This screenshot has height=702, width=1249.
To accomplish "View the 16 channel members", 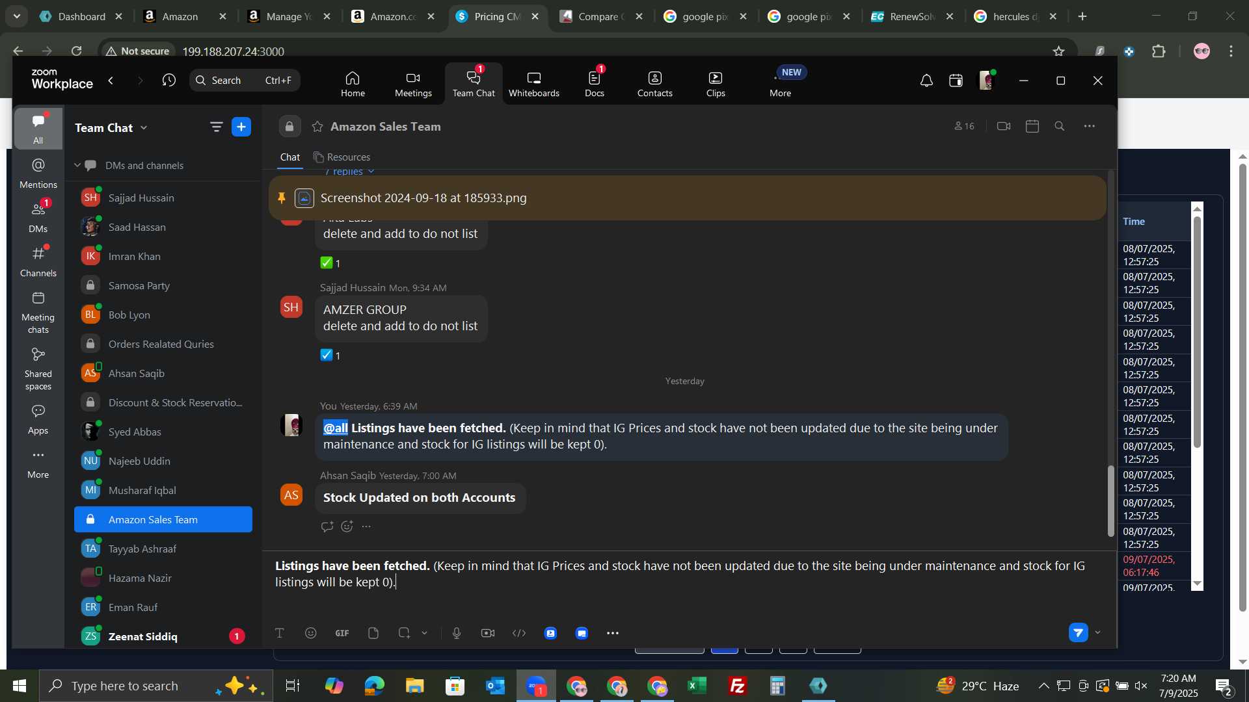I will click(x=964, y=126).
